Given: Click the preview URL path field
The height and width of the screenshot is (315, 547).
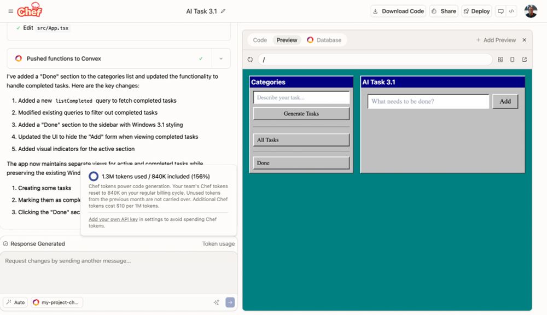Looking at the screenshot, I should (x=375, y=60).
